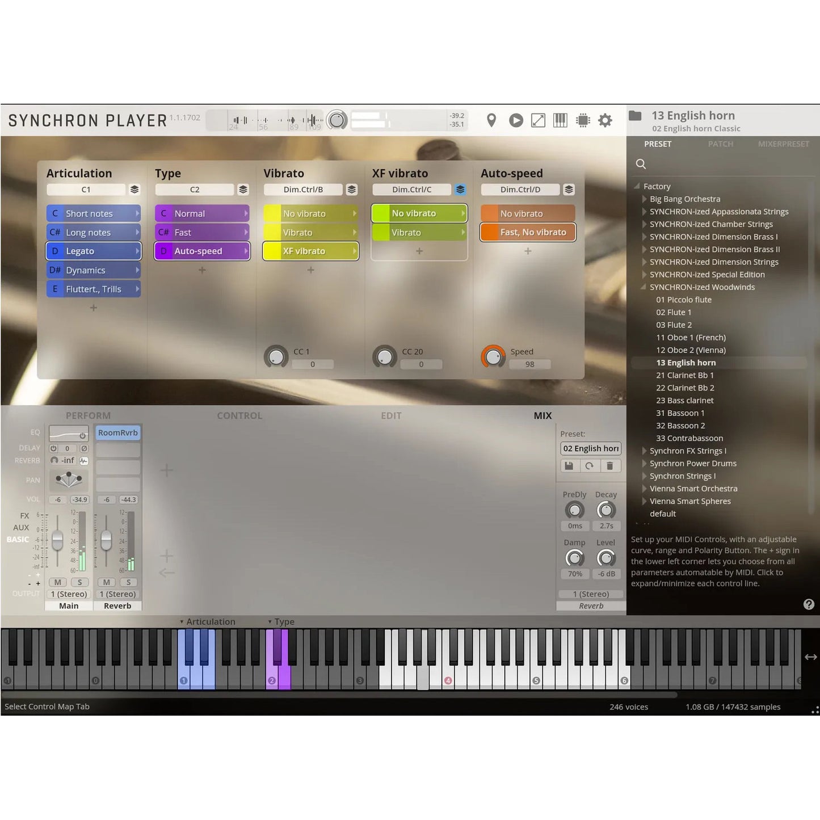Delete the mixer preset via trash icon

[610, 466]
